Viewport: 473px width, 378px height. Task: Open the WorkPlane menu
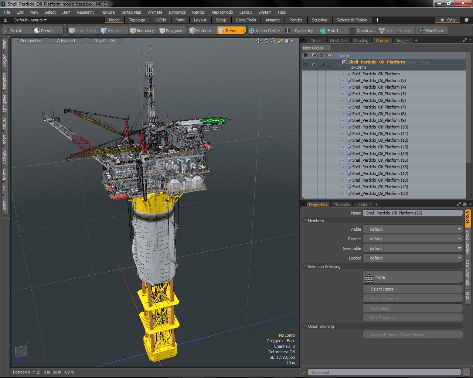[431, 31]
